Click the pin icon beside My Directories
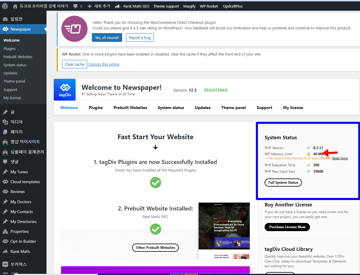 5,222
